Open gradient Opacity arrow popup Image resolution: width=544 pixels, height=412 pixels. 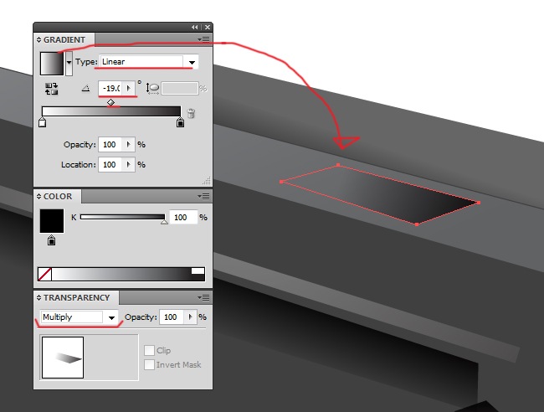point(128,144)
